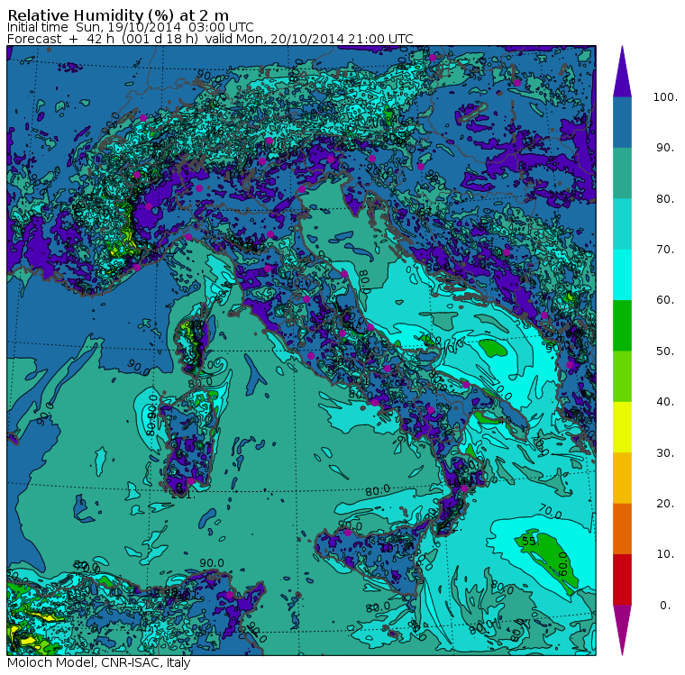Image resolution: width=685 pixels, height=675 pixels.
Task: Select the turquoise 70–80 colorbar segment
Action: pos(622,223)
